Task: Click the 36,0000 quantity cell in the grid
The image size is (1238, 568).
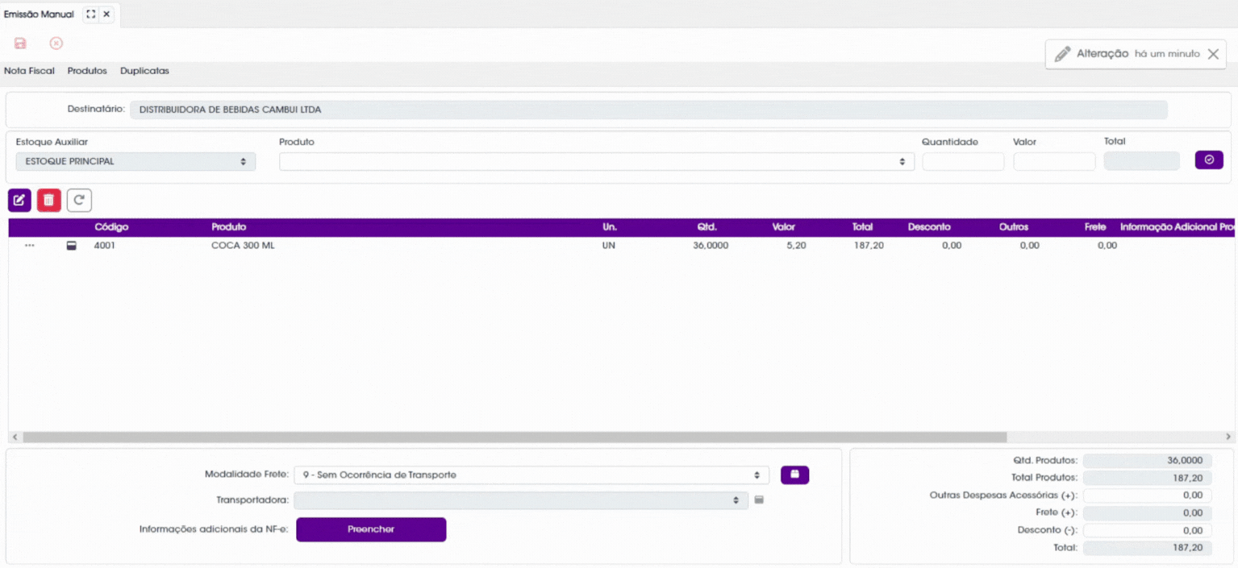Action: [x=711, y=246]
